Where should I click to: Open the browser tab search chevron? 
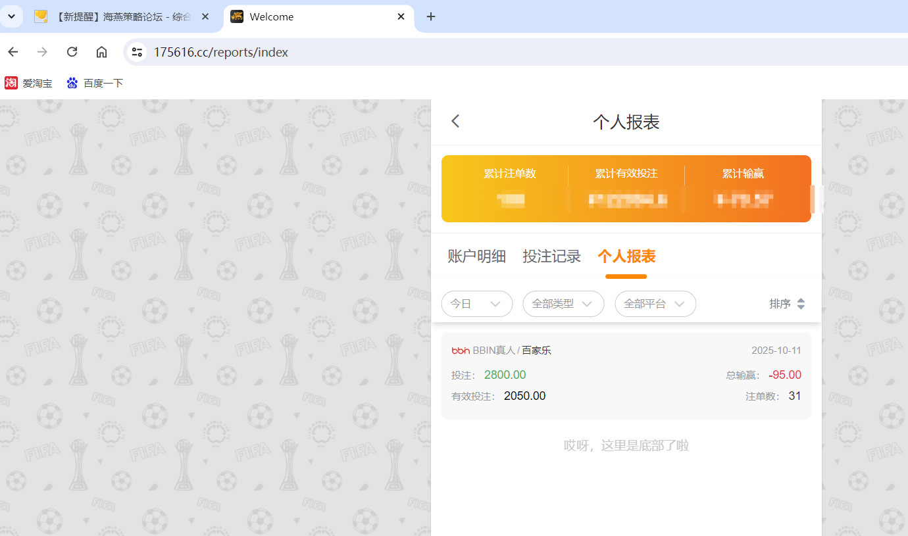tap(12, 16)
